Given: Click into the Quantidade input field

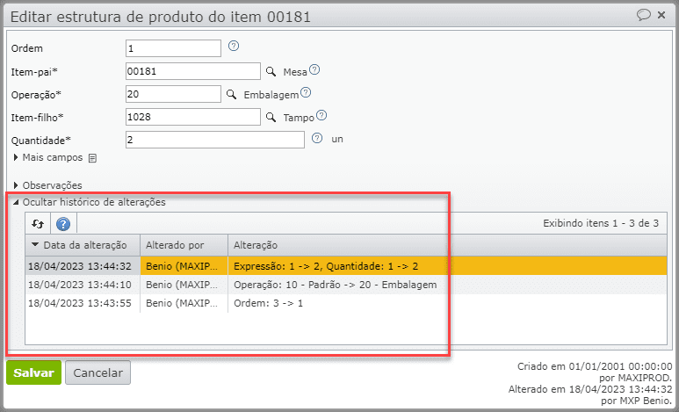Looking at the screenshot, I should pos(215,140).
